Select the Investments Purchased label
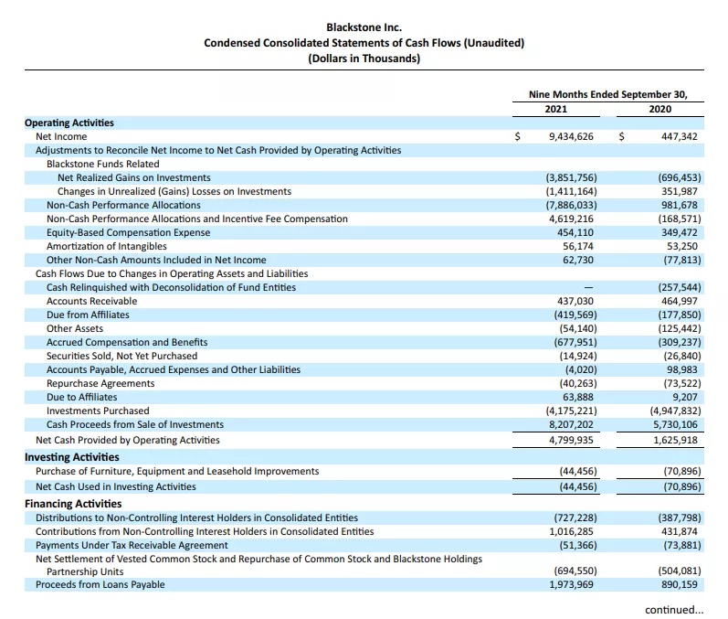The width and height of the screenshot is (728, 619). click(x=98, y=411)
